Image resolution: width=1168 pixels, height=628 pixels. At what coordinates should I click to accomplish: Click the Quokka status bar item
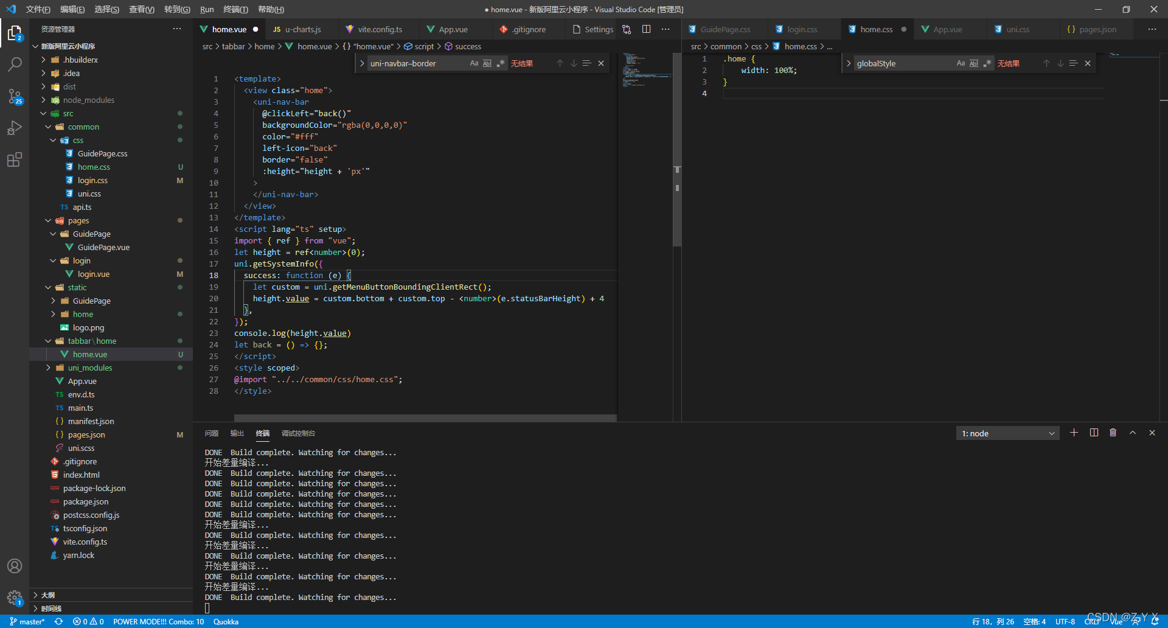[226, 621]
